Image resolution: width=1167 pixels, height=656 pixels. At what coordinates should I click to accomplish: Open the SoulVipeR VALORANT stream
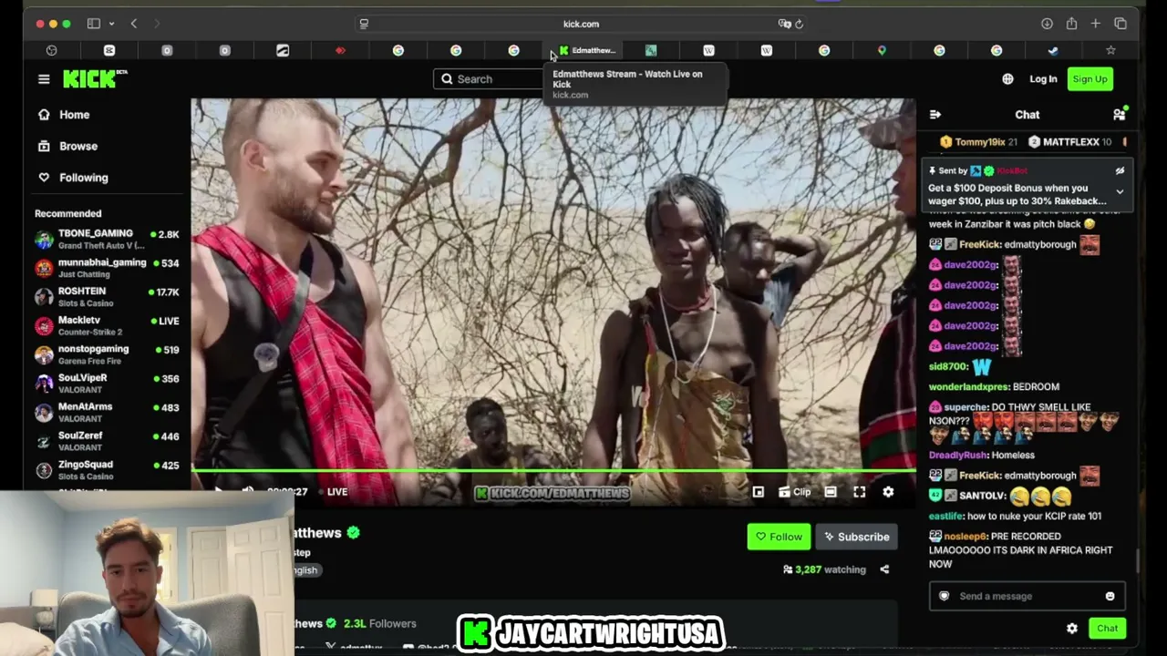click(x=107, y=384)
